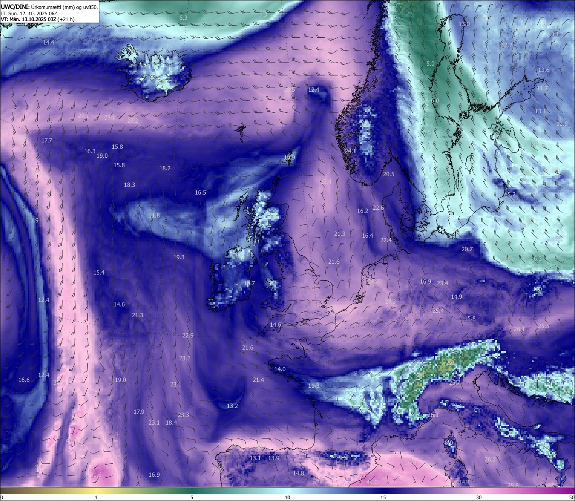This screenshot has height=501, width=575.
Task: Select the 18.4 map value
Action: click(x=171, y=423)
